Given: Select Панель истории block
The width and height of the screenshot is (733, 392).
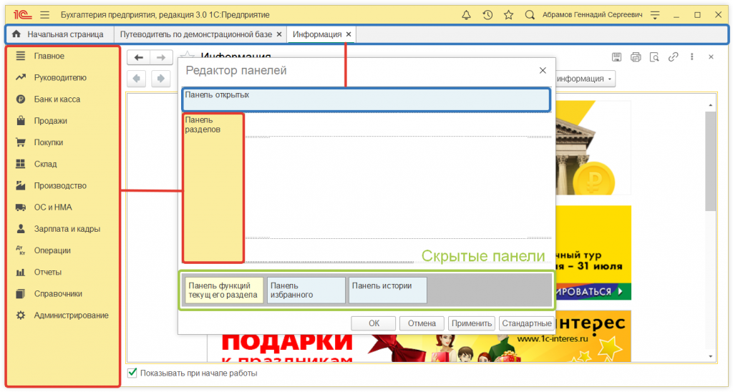Looking at the screenshot, I should 388,290.
